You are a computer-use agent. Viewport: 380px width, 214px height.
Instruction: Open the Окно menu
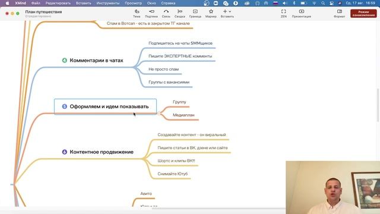(151, 3)
